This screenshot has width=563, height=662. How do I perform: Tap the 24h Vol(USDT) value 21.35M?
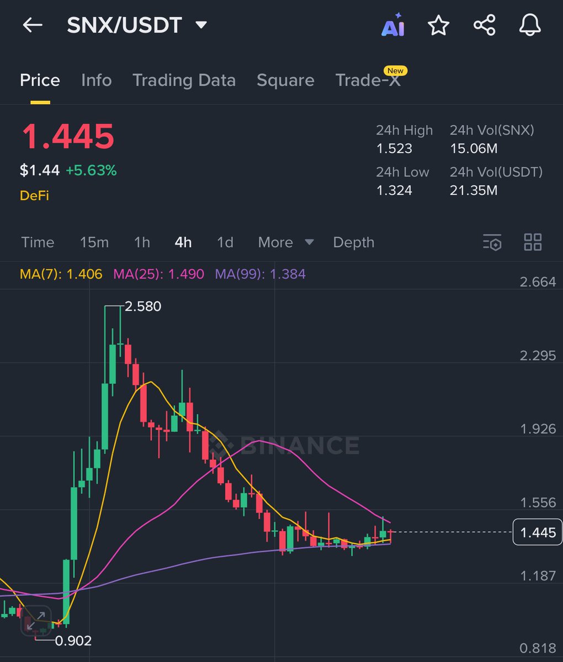click(x=474, y=190)
